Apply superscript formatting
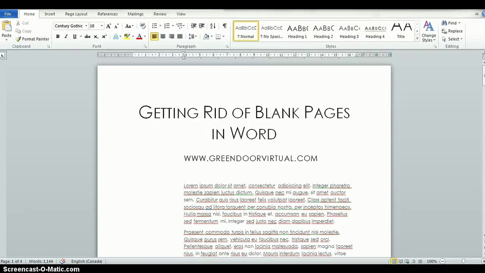Image resolution: width=485 pixels, height=273 pixels. click(x=104, y=36)
